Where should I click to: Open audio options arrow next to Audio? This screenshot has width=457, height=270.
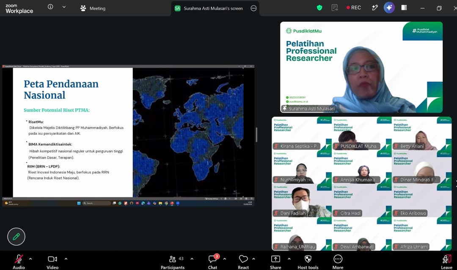click(x=30, y=259)
